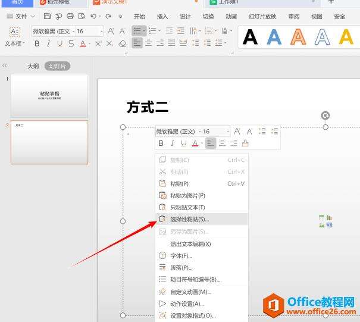Open the ribbon font name dropdown

point(74,31)
